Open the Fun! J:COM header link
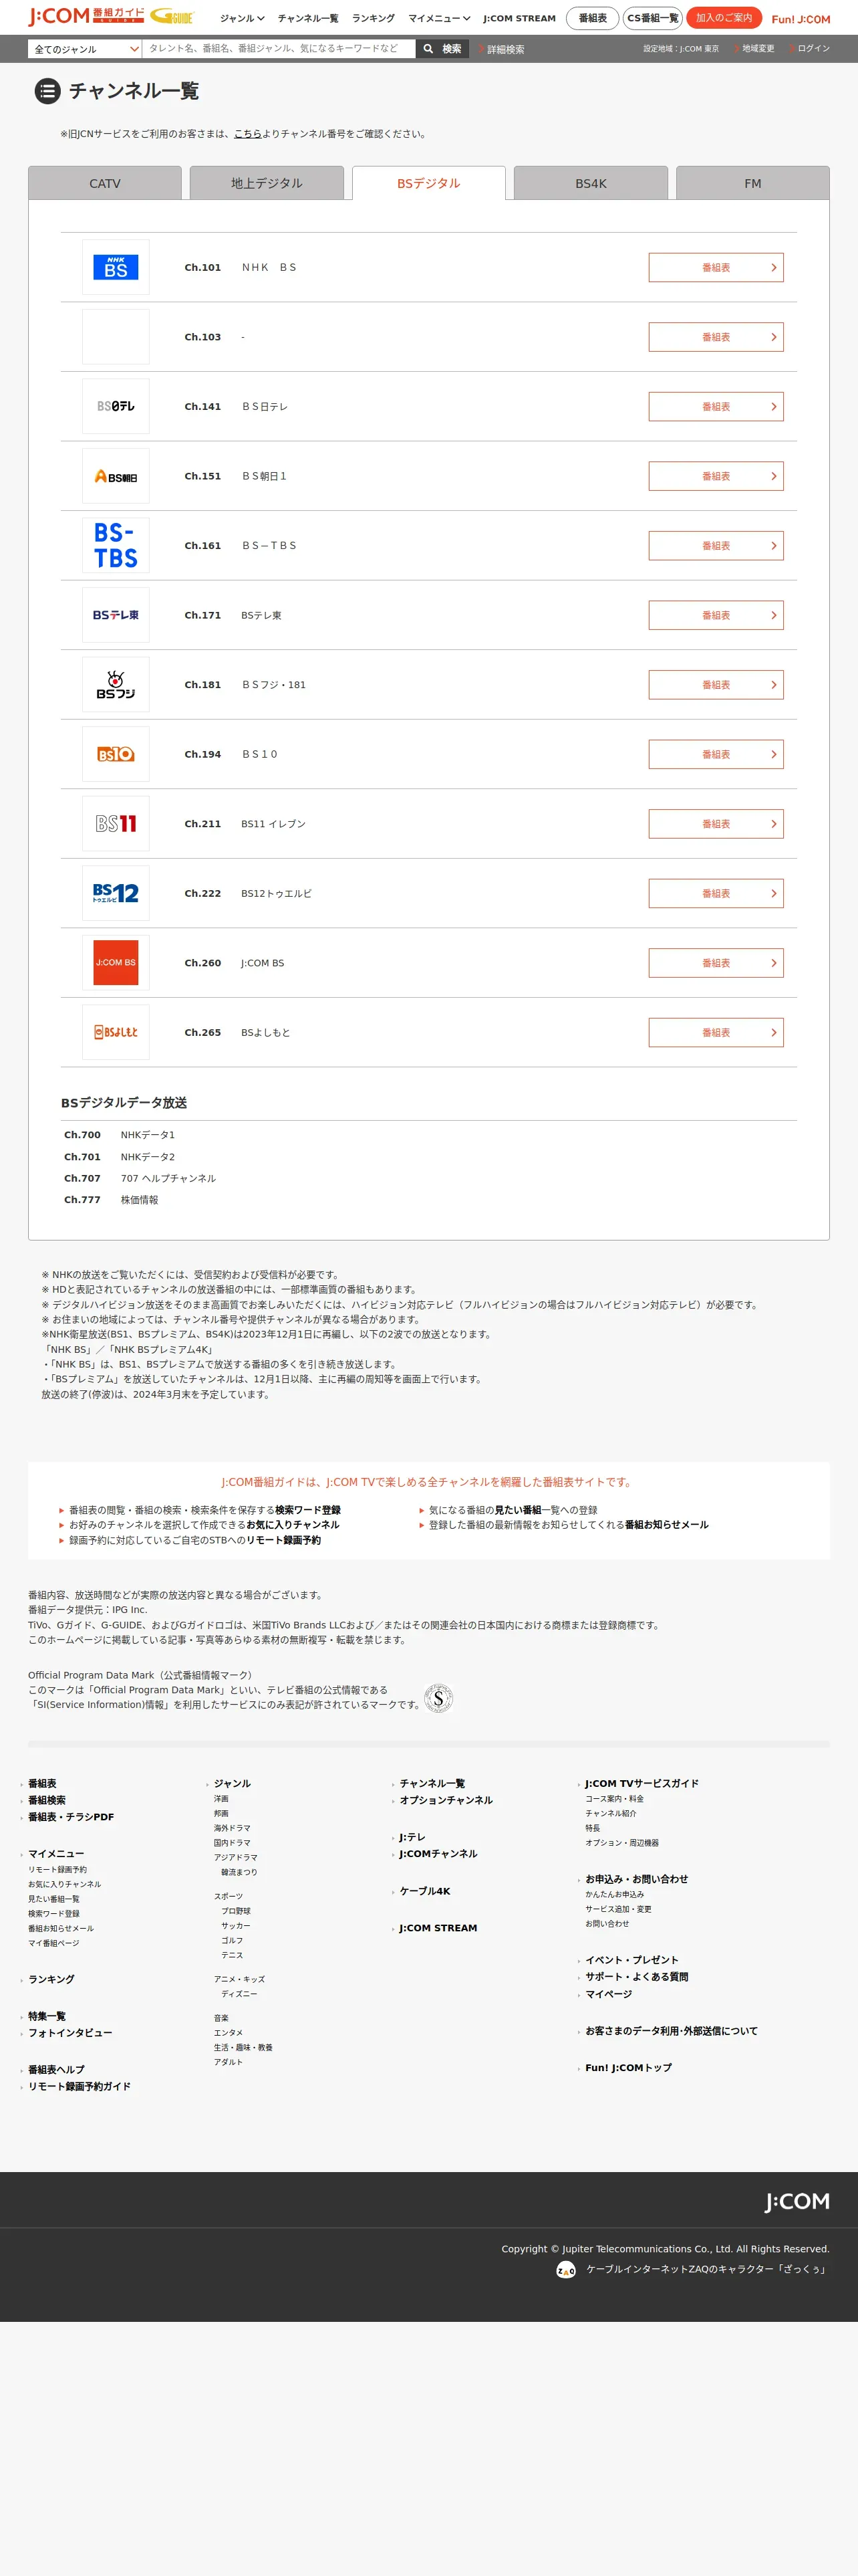Screen dimensions: 858x2576 pyautogui.click(x=800, y=19)
